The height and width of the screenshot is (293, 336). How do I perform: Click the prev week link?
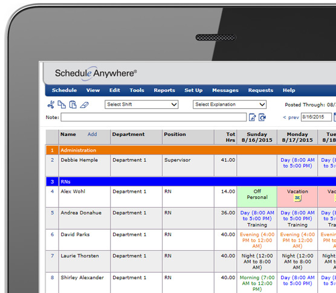point(291,117)
